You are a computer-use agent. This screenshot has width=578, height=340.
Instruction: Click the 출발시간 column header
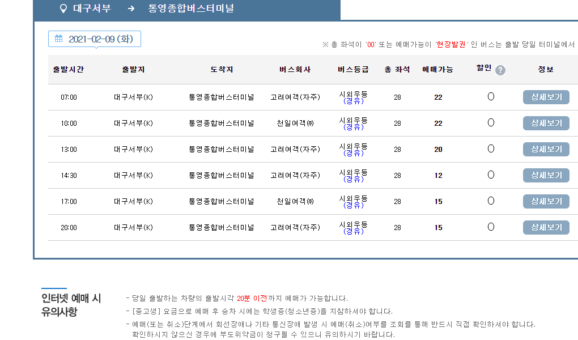point(69,69)
